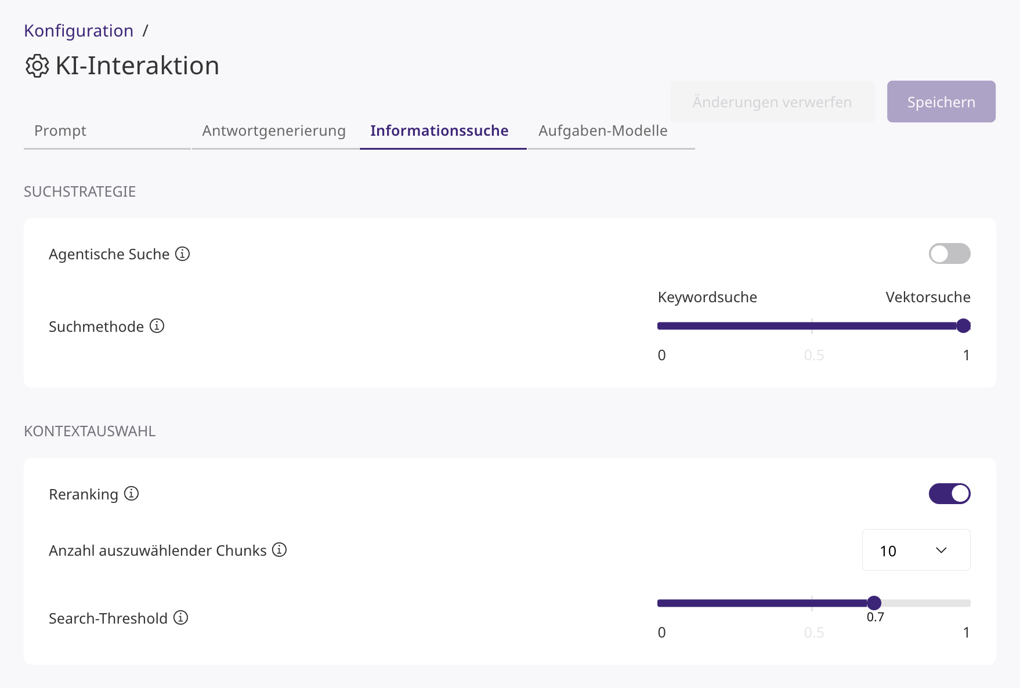
Task: Click the Search-Threshold slider handle at 0.7
Action: 874,603
